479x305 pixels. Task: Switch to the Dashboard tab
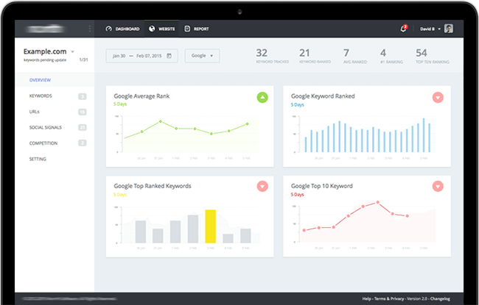pos(122,29)
